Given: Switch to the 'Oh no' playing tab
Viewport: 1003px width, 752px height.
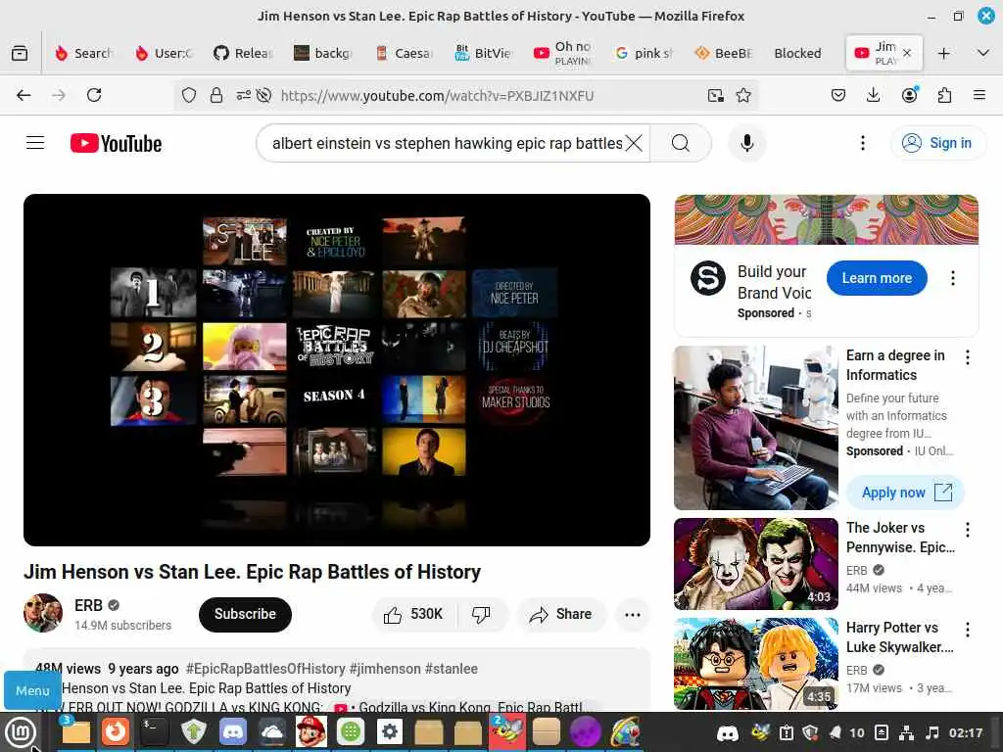Looking at the screenshot, I should tap(564, 53).
